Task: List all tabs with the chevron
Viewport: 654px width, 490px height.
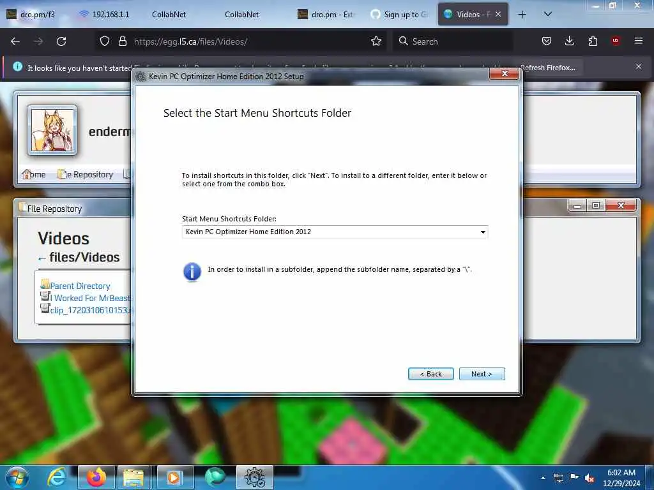Action: click(547, 14)
